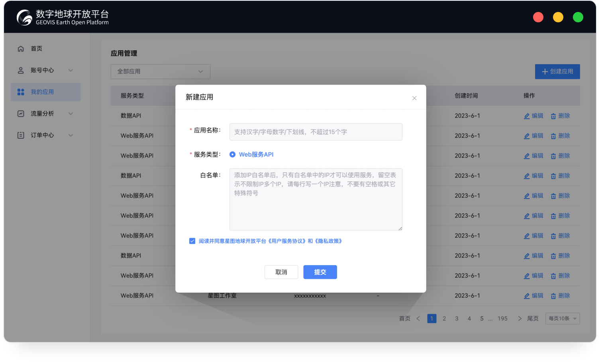
Task: Click the pencil icon in the fourth table row
Action: tap(527, 176)
